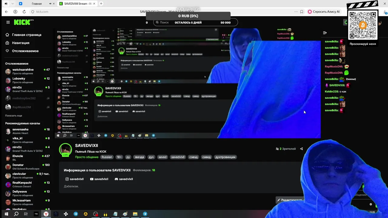
Task: Close the SAVEDVIXII Stream tab
Action: [x=94, y=4]
